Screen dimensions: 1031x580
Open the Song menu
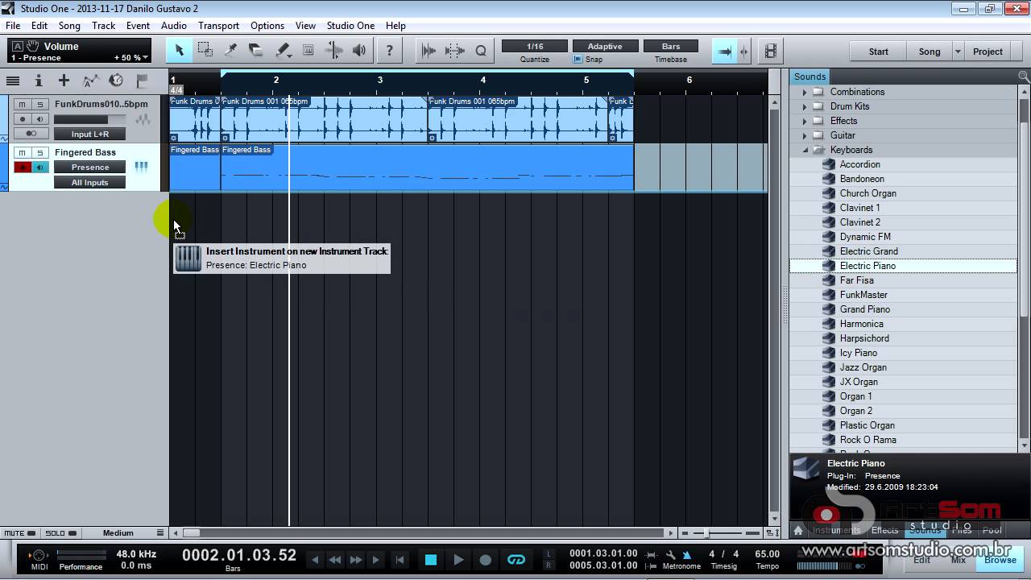pyautogui.click(x=69, y=25)
